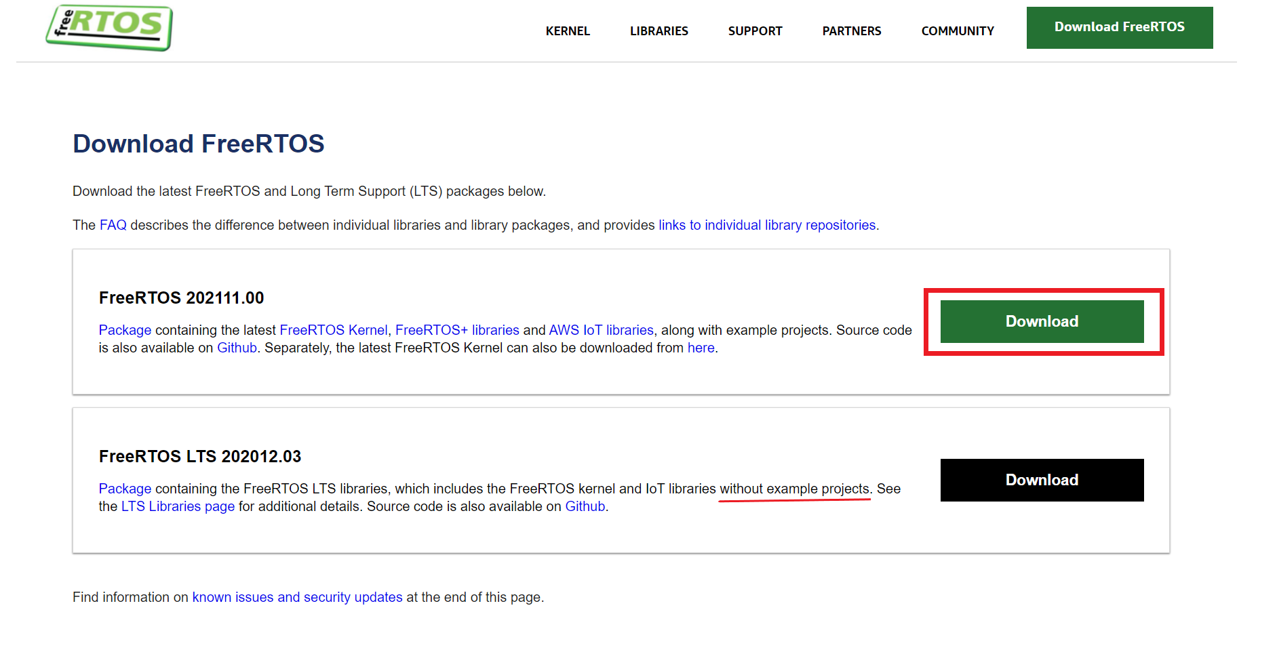Open the COMMUNITY menu
The width and height of the screenshot is (1277, 652).
[957, 31]
